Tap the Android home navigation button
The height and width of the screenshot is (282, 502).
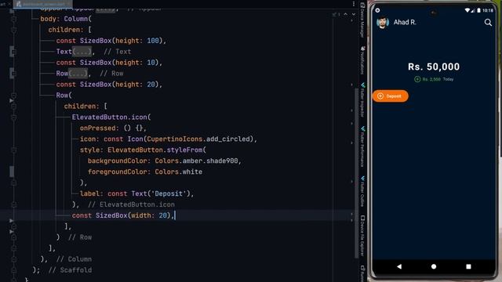tap(434, 266)
